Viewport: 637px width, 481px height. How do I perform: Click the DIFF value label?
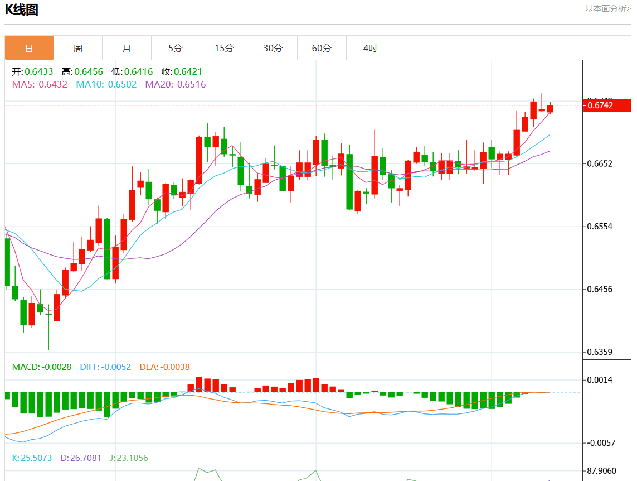pyautogui.click(x=105, y=367)
